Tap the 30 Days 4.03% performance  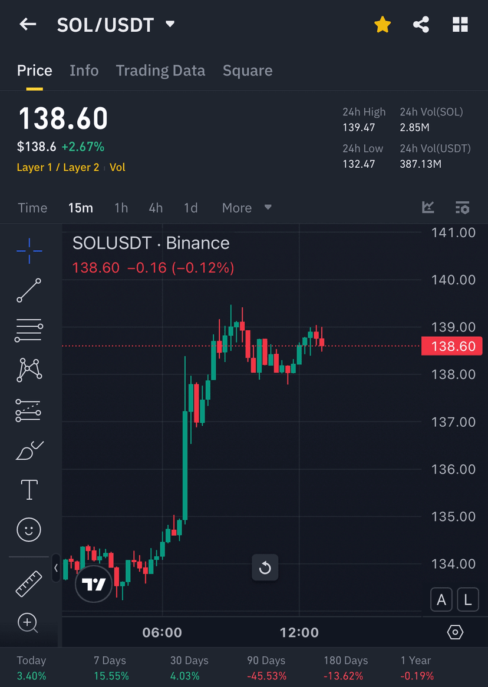189,668
